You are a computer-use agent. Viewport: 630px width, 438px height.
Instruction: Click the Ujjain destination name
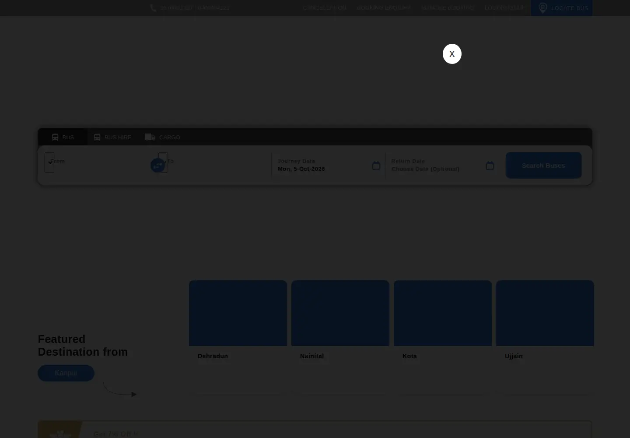514,356
